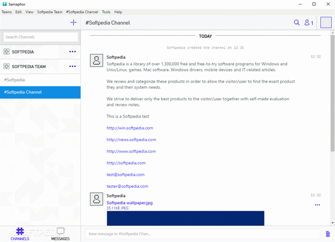Screen dimensions: 335x242
Task: Click the test@softpedia.com email link
Action: [126, 175]
